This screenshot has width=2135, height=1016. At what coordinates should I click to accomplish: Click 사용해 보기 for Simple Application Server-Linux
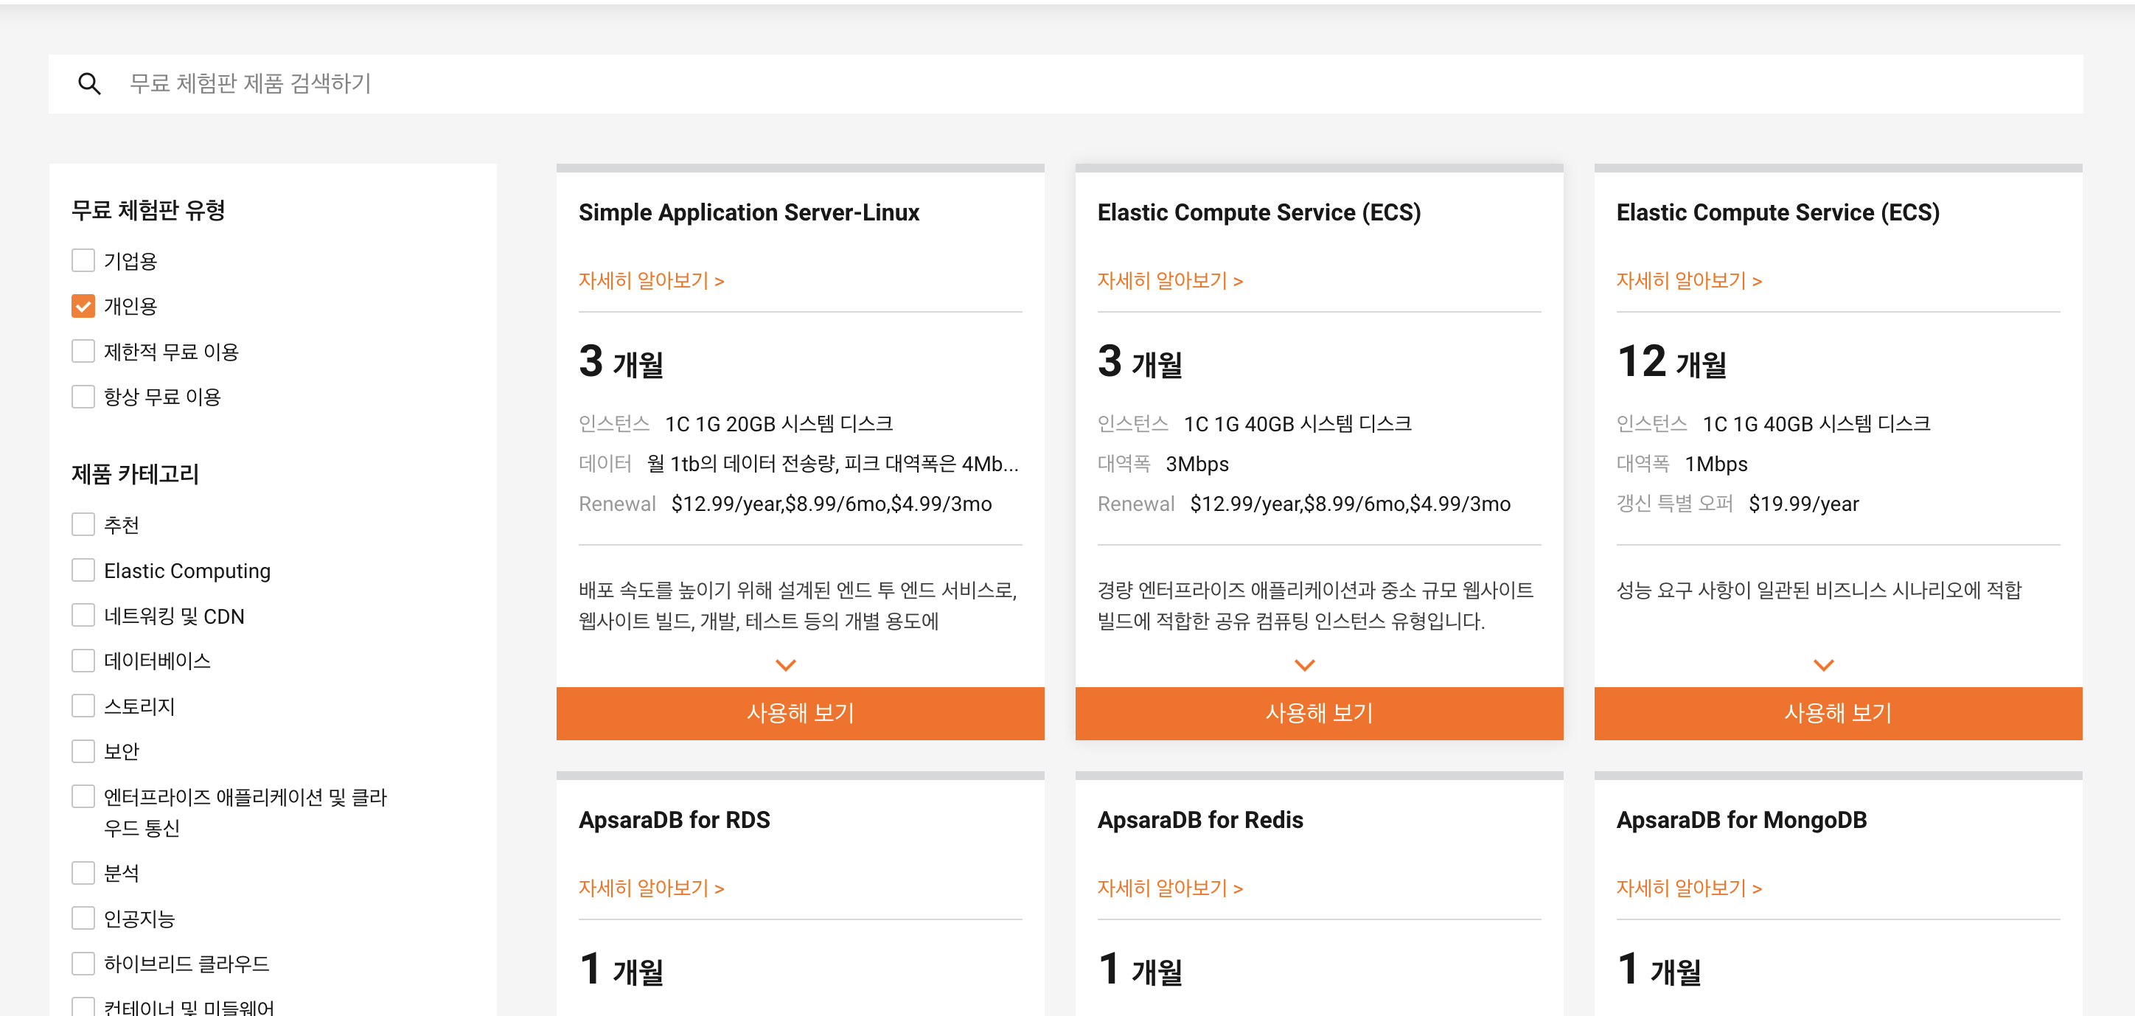pos(800,713)
